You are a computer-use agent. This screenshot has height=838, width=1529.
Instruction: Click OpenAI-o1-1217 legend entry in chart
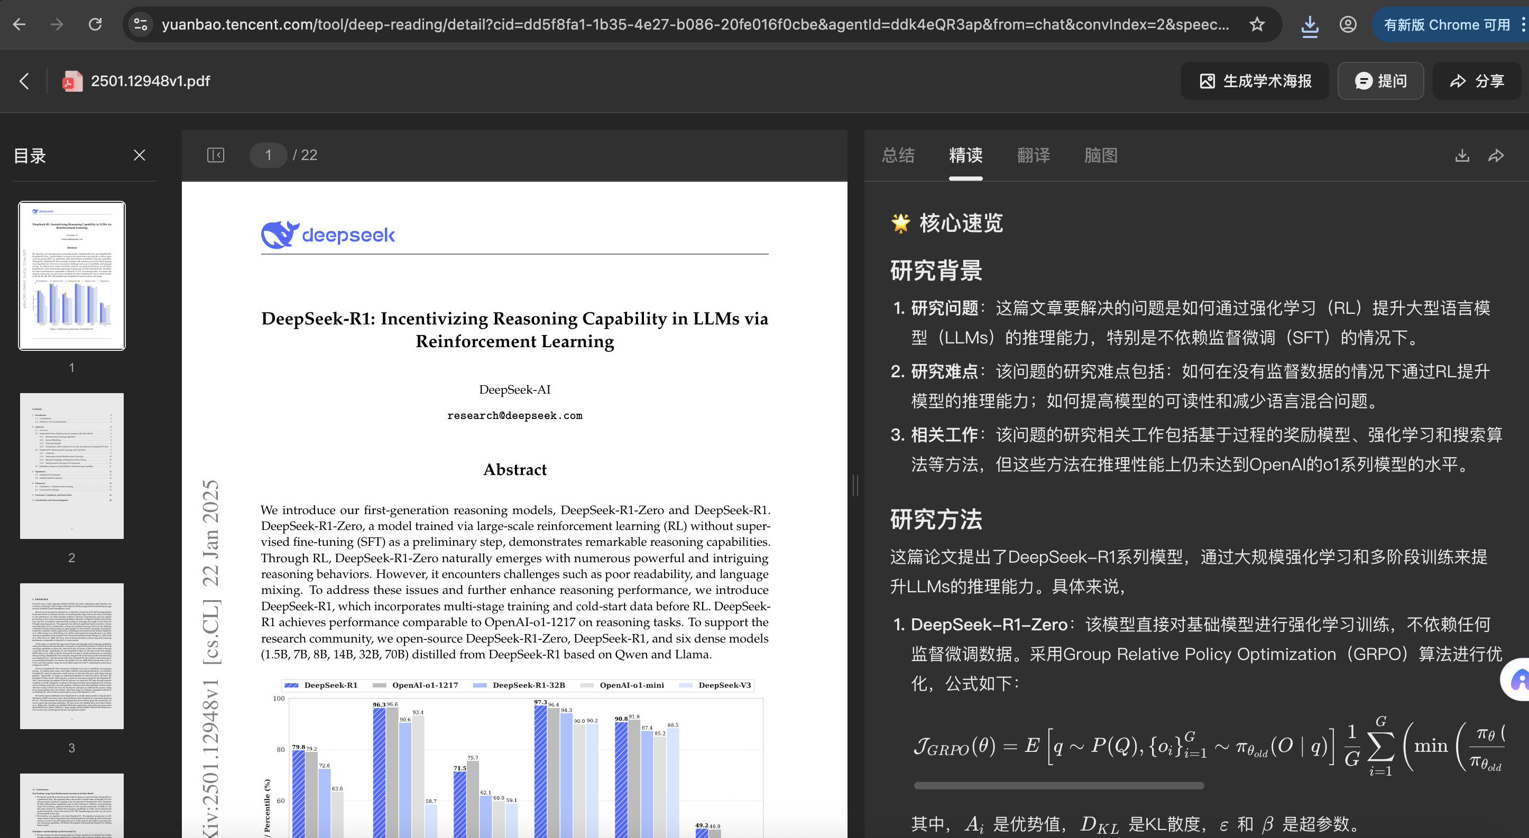click(x=416, y=685)
